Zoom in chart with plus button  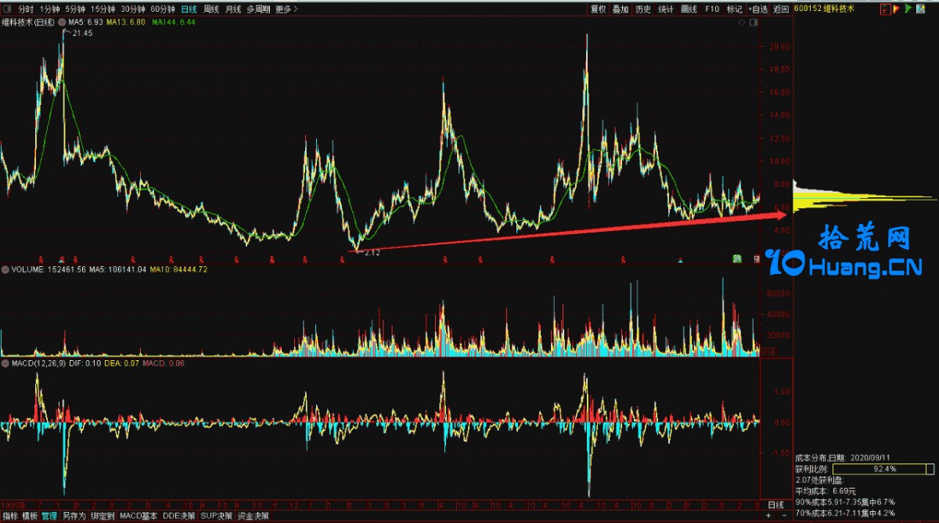[x=769, y=517]
